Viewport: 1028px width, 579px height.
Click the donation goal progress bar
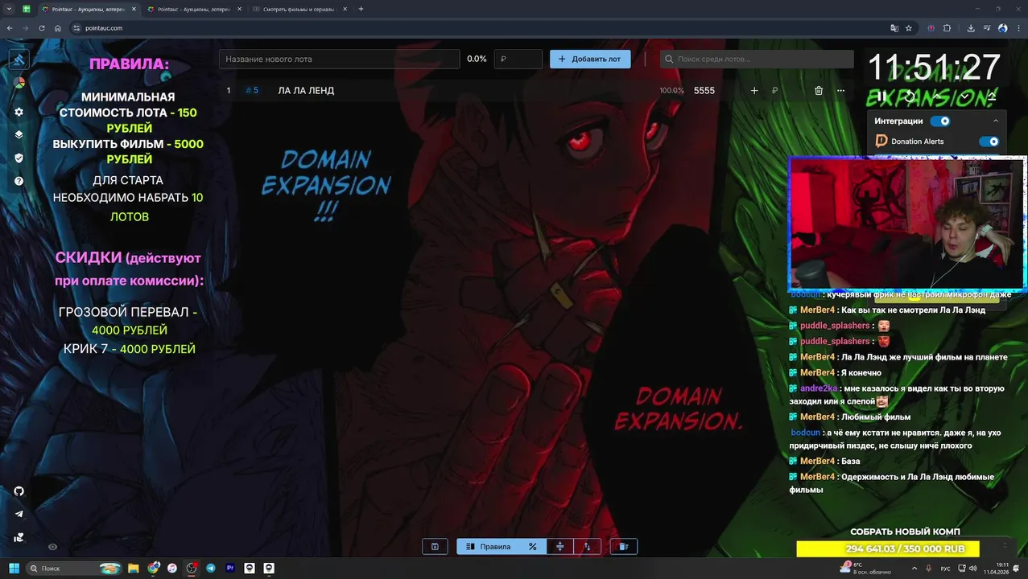click(x=888, y=548)
